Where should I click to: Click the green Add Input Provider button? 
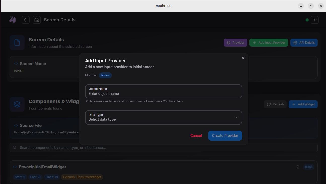(x=269, y=43)
